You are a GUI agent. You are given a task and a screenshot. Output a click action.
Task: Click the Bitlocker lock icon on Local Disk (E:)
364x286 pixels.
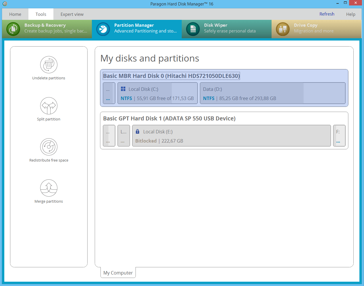[138, 131]
